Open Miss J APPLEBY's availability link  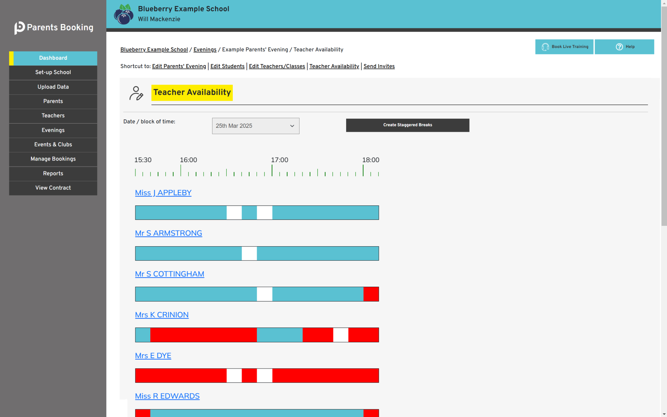click(163, 193)
